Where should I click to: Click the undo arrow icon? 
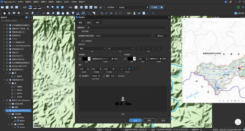tap(102, 13)
